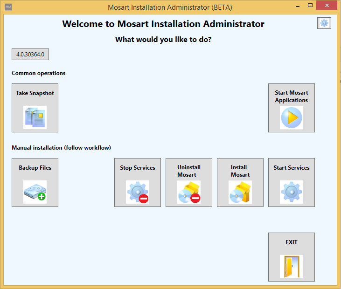
Task: Click the Install Mosart package icon
Action: [240, 192]
